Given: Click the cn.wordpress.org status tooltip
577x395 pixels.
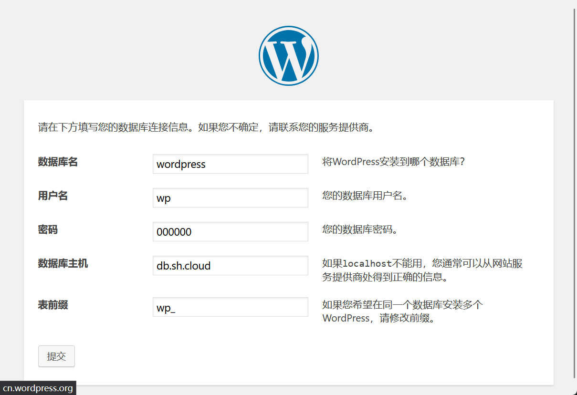Looking at the screenshot, I should [x=38, y=388].
